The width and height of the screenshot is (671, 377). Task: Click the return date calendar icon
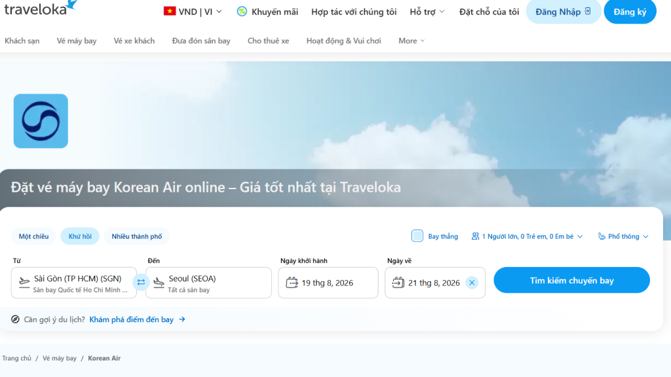click(398, 283)
